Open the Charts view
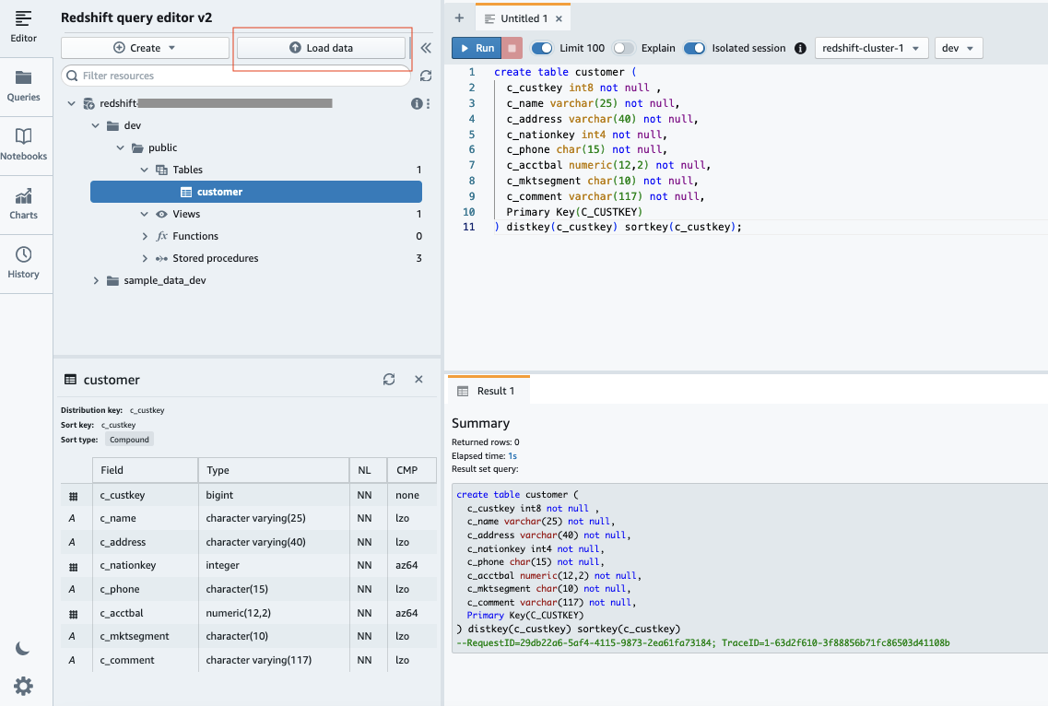Screen dimensions: 1048x706 24,202
